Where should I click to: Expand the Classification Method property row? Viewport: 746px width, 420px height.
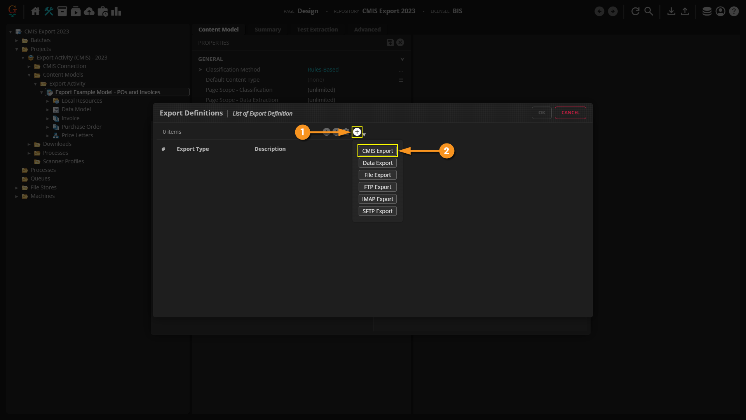coord(200,70)
